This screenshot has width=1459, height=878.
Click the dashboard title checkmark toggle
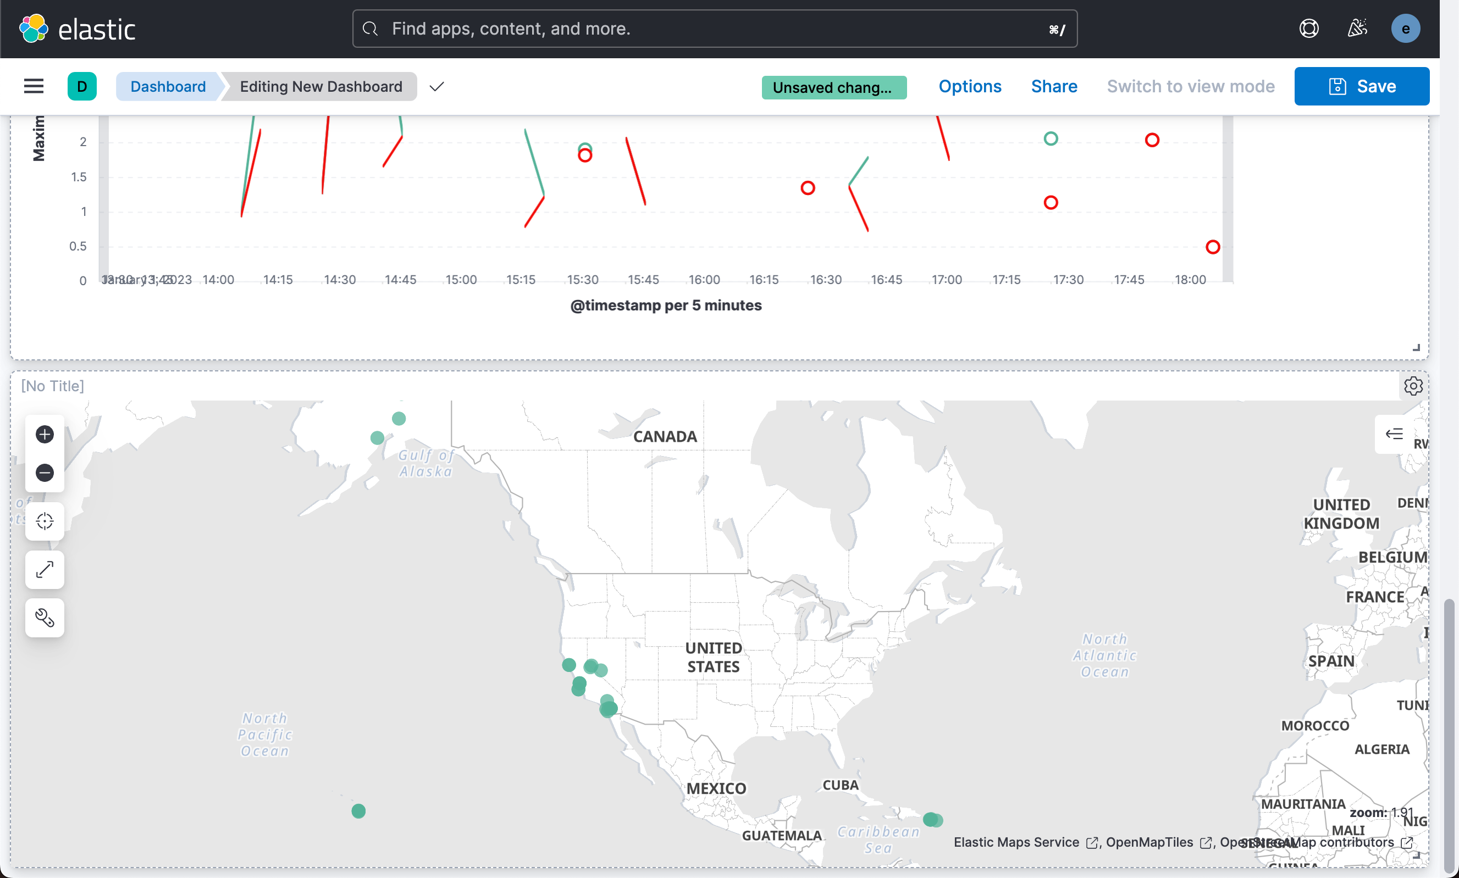[437, 86]
